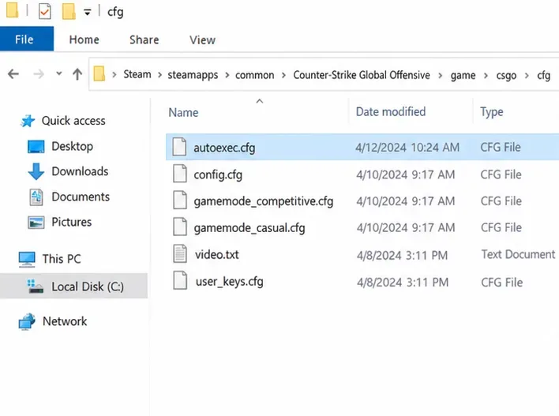The image size is (559, 416).
Task: Click the 4/12/2024 10:24 AM date cell
Action: (407, 148)
